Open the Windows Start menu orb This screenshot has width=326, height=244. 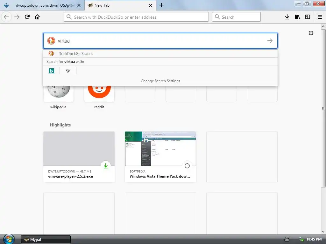(9, 239)
